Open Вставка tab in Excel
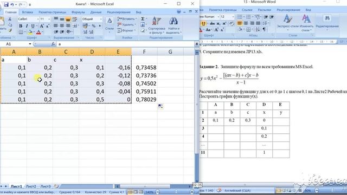The height and width of the screenshot is (195, 347). click(28, 12)
